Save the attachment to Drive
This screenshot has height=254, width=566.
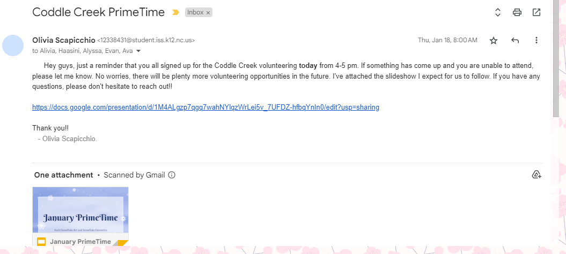536,175
